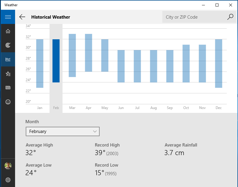Select the August temperature bar

pos(154,66)
